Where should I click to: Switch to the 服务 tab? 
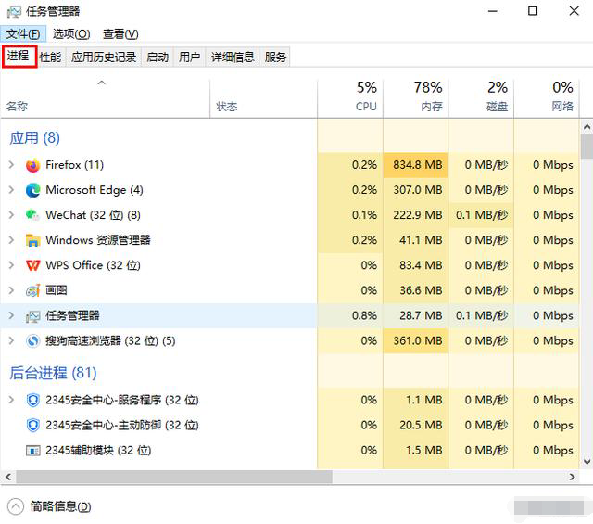tap(275, 58)
